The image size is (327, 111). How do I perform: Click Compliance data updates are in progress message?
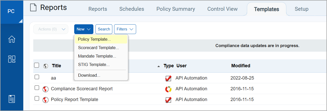[257, 46]
